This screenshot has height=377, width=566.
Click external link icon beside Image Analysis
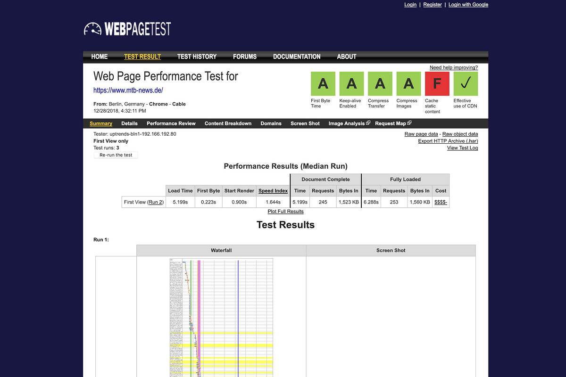pyautogui.click(x=368, y=123)
